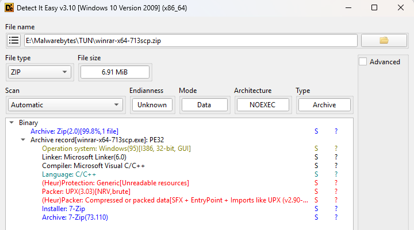The height and width of the screenshot is (230, 414).
Task: Click the file name path input field
Action: [x=190, y=41]
